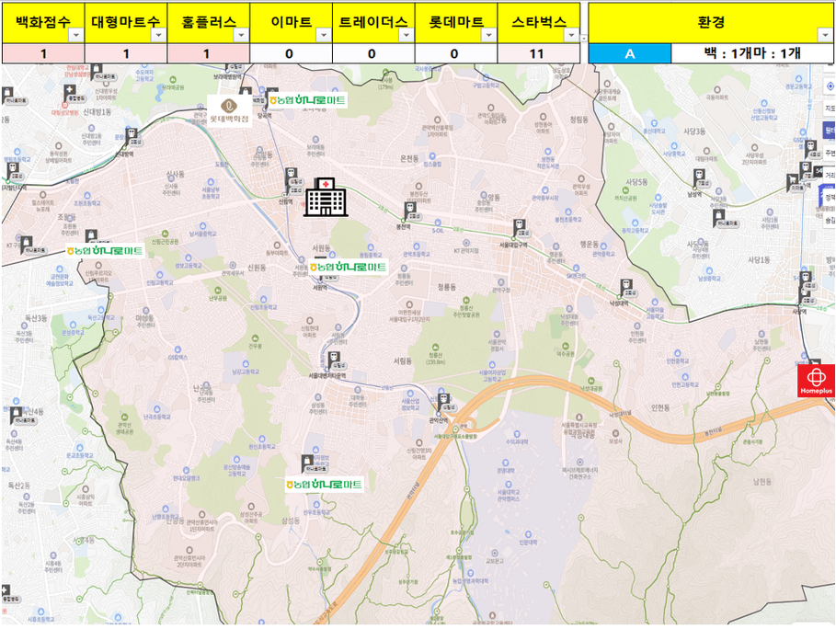This screenshot has width=836, height=629.
Task: Open the 스타벅스 filter arrow
Action: pos(571,35)
